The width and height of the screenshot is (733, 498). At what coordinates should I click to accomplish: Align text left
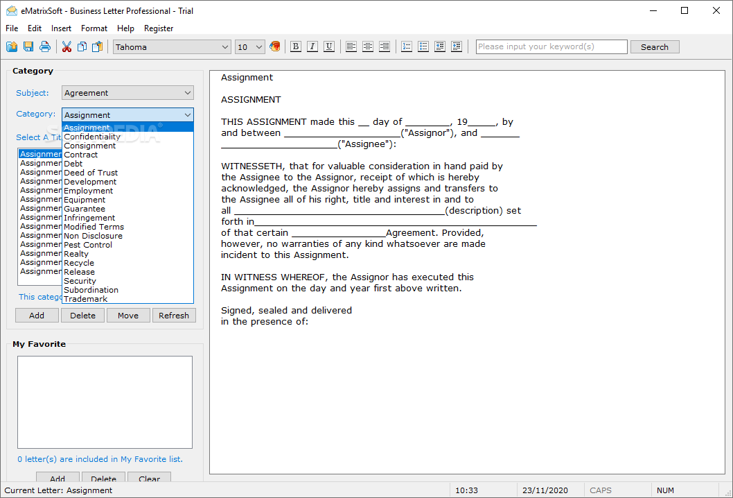coord(351,46)
